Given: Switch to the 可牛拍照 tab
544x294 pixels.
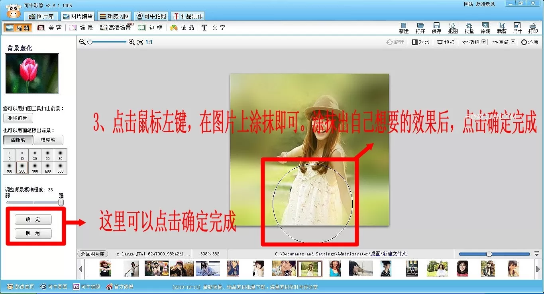Looking at the screenshot, I should (151, 16).
